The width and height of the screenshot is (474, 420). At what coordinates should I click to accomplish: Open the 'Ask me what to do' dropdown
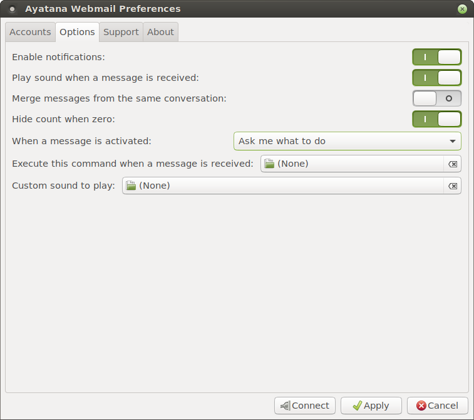pyautogui.click(x=348, y=141)
